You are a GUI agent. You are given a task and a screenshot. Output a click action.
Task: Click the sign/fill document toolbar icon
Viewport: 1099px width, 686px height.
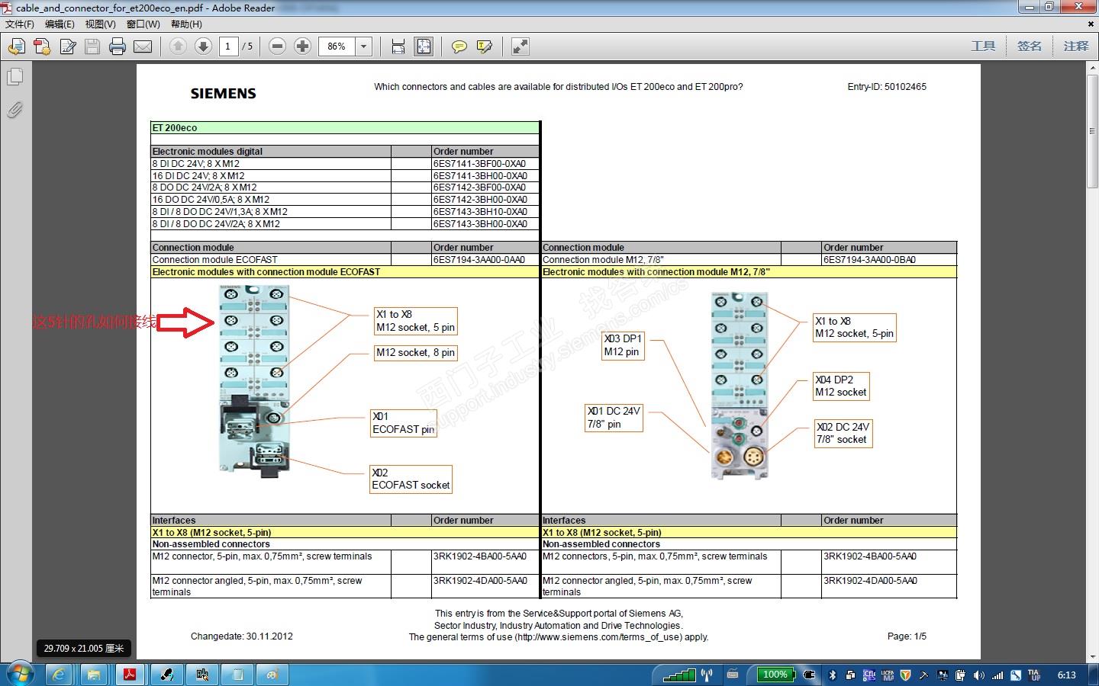[x=68, y=46]
